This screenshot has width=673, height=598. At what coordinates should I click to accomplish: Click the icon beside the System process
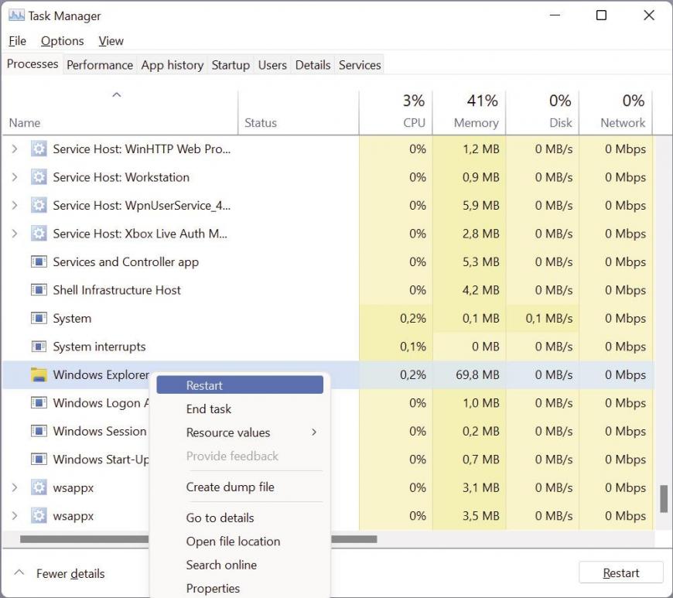point(39,319)
